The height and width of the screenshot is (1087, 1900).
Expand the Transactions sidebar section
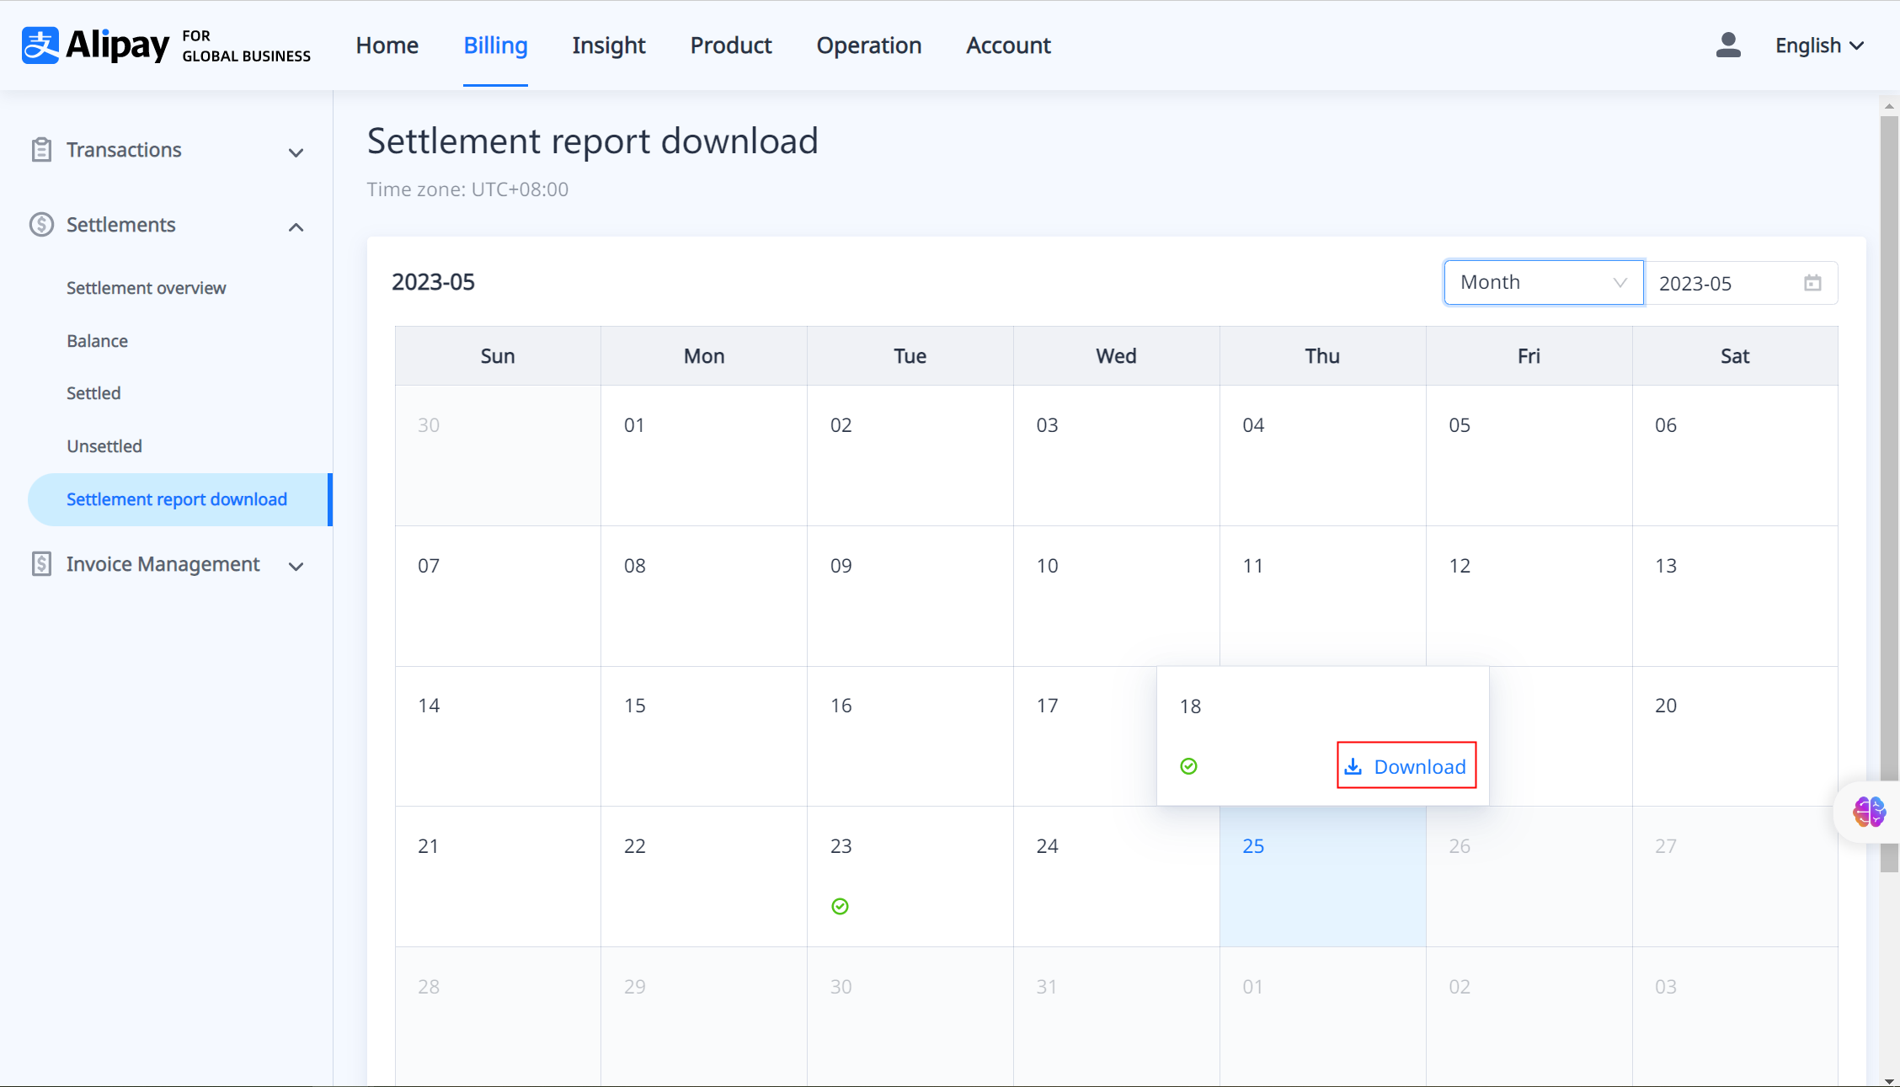[x=296, y=152]
